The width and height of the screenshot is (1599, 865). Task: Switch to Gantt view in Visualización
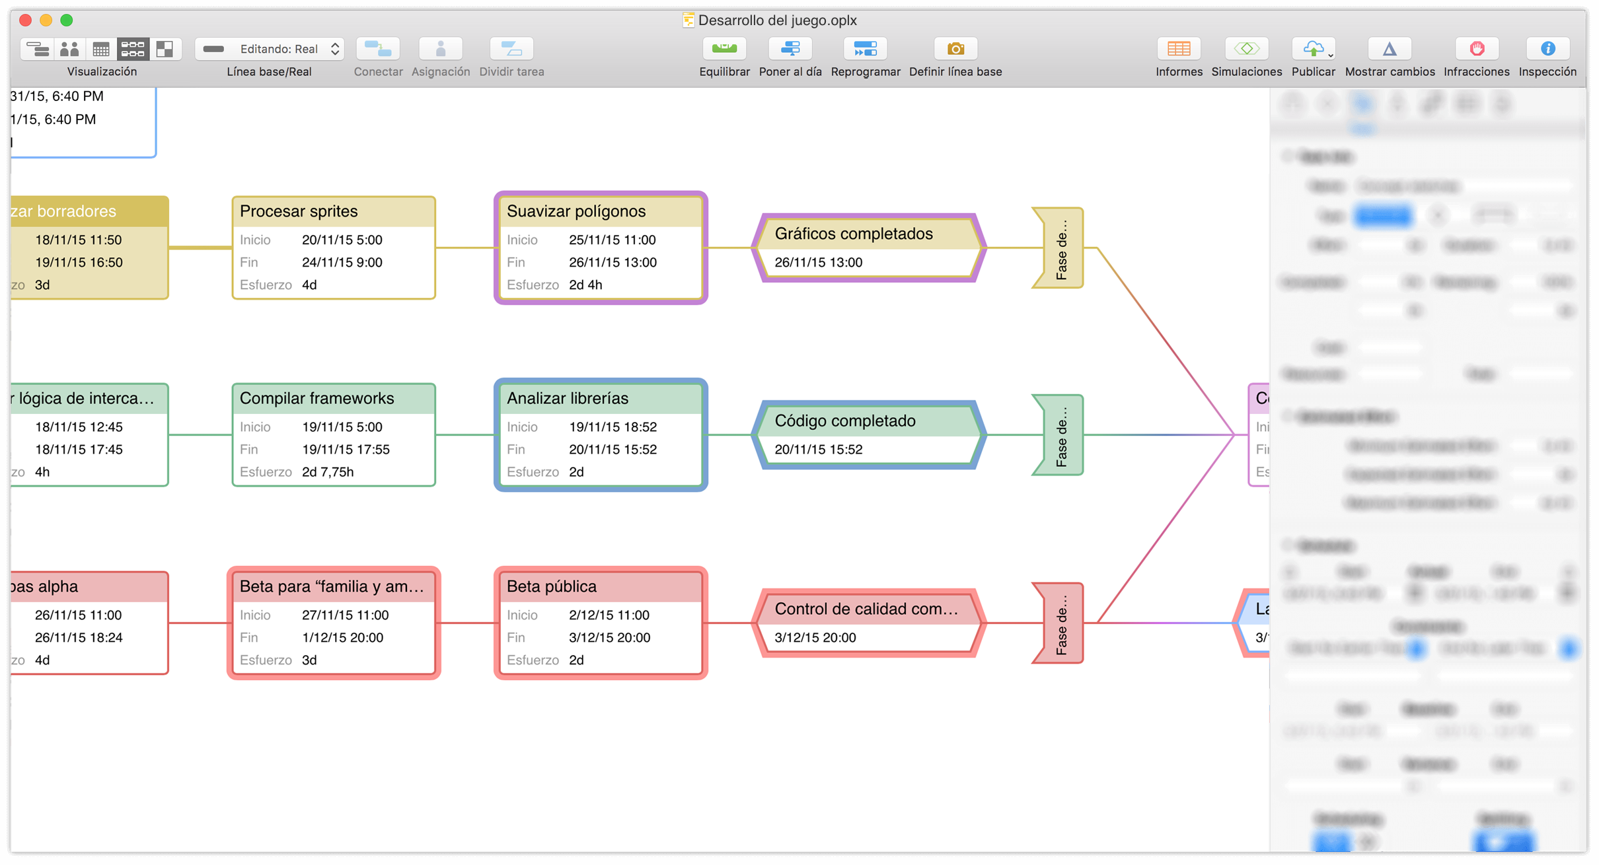coord(38,49)
